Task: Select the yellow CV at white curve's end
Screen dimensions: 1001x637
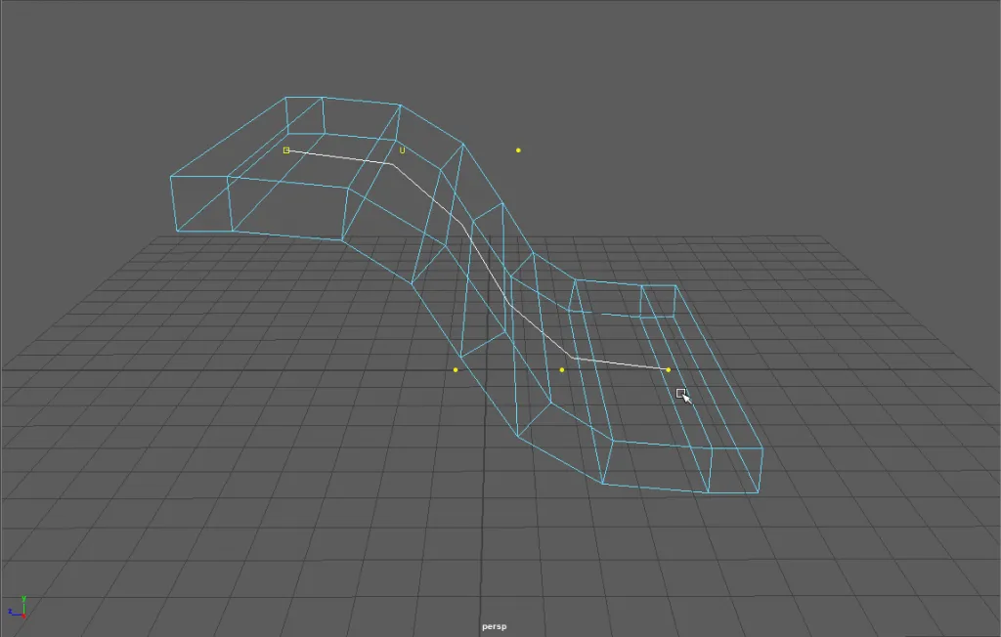Action: [x=669, y=370]
